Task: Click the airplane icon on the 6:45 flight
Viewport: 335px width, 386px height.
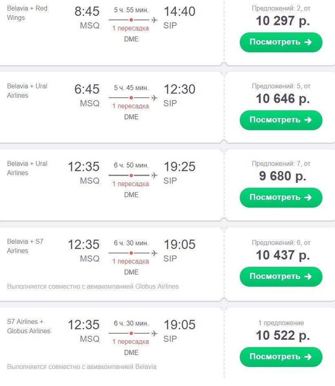Action: click(x=154, y=98)
